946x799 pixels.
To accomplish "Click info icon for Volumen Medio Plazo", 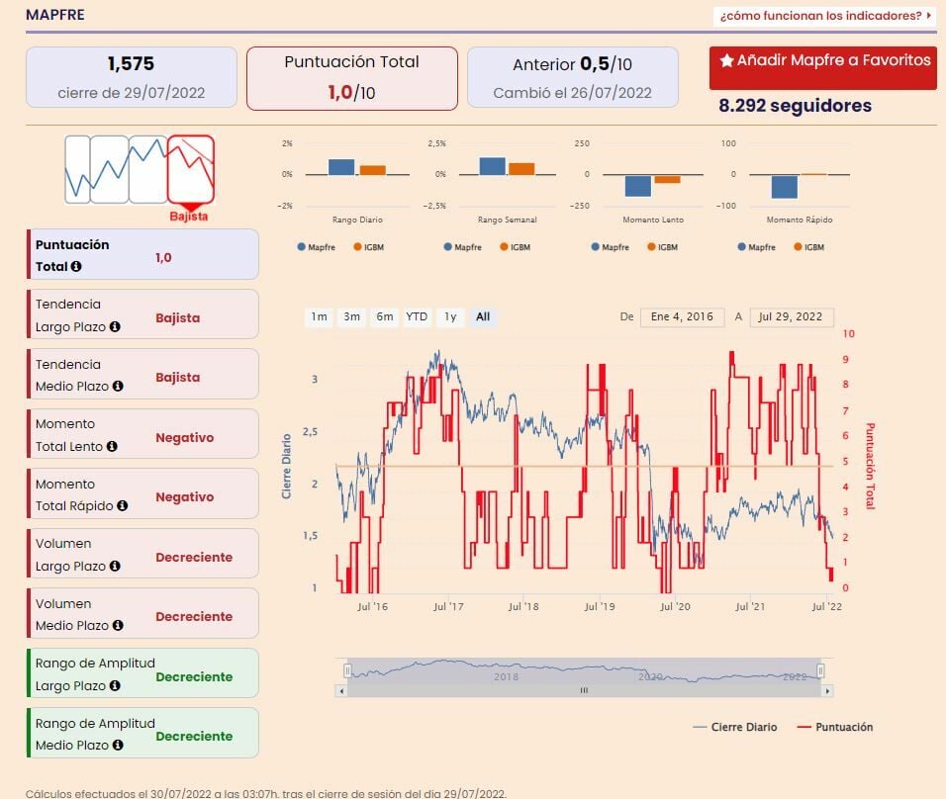I will tap(118, 625).
